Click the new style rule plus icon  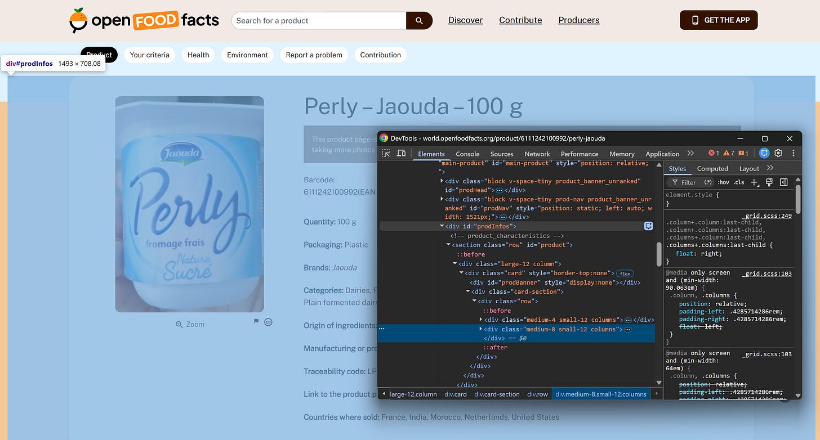pyautogui.click(x=755, y=182)
